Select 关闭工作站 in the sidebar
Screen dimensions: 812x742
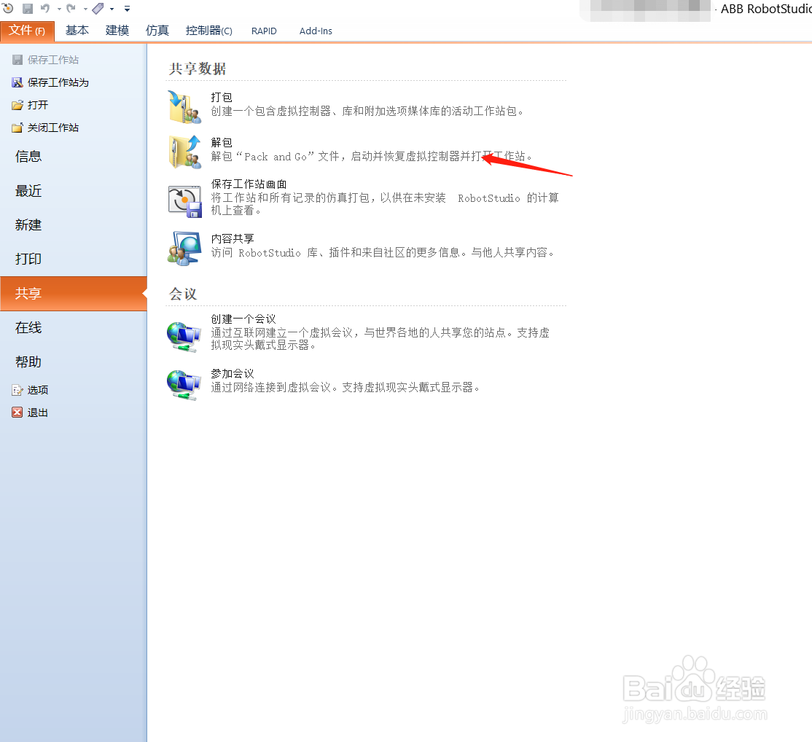coord(52,128)
